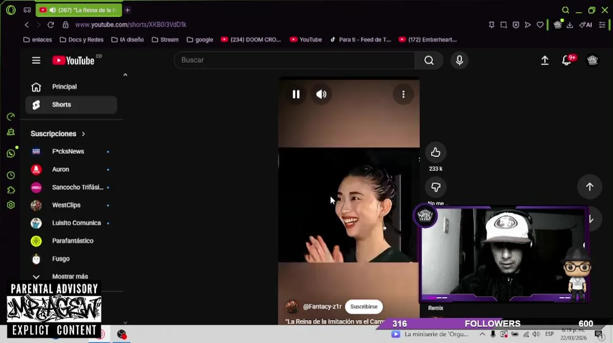This screenshot has width=613, height=343.
Task: Open the YouTube bookmark
Action: point(306,40)
